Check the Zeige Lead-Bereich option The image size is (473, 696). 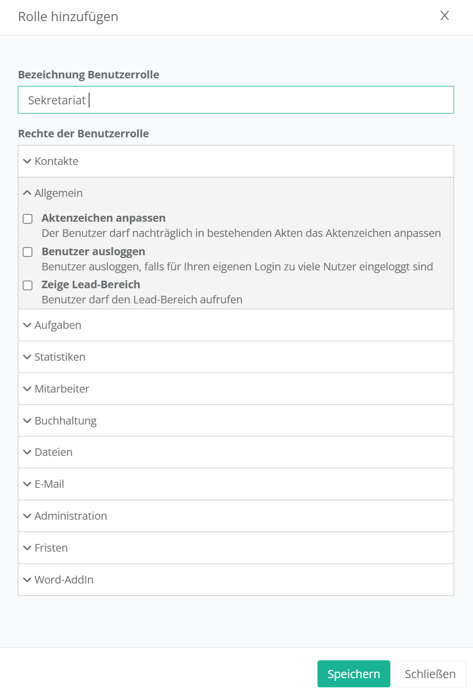[28, 286]
